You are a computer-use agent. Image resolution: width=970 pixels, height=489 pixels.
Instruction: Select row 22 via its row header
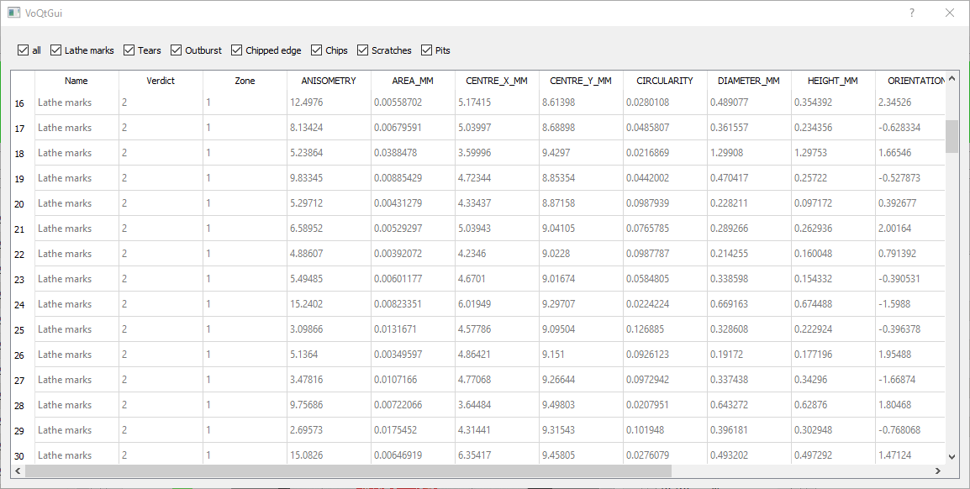19,254
